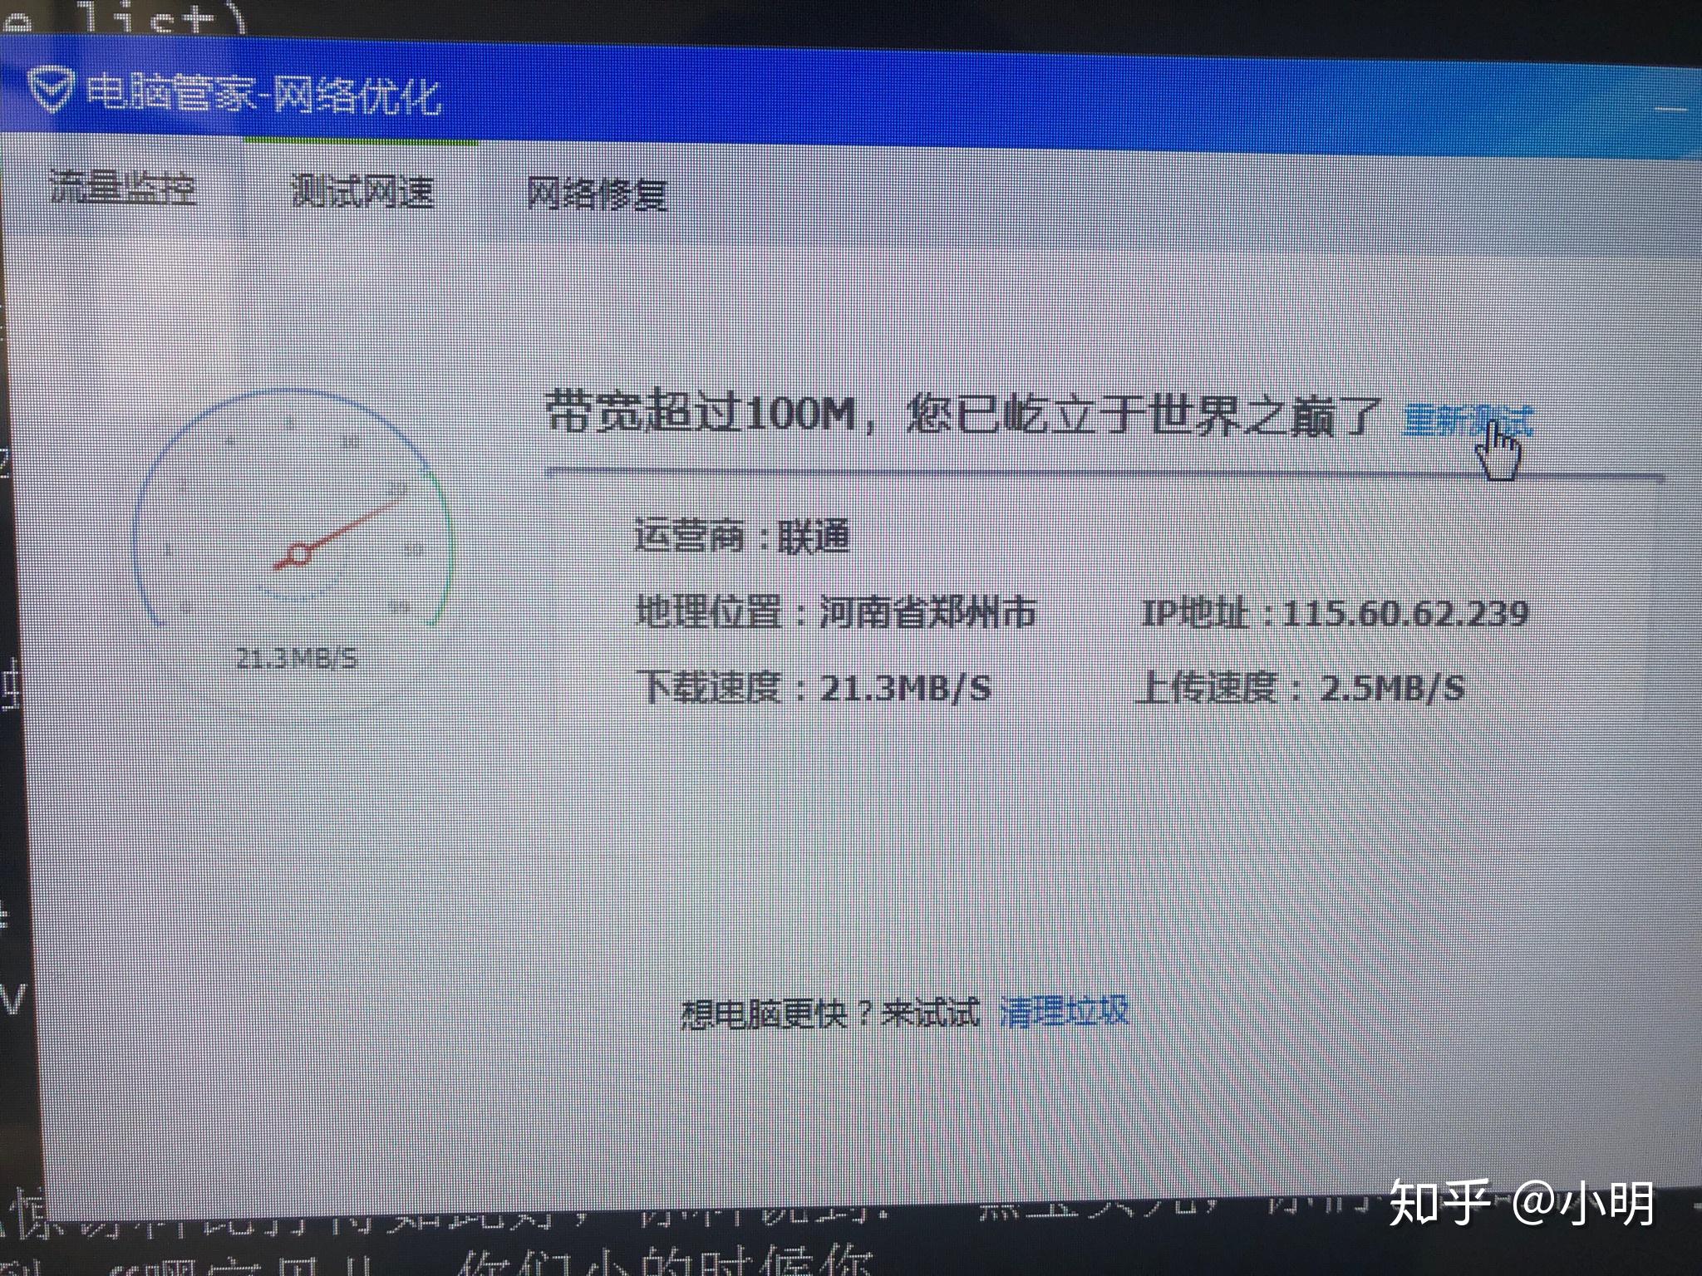Click the 重新测试 link
The width and height of the screenshot is (1702, 1276).
tap(1468, 421)
